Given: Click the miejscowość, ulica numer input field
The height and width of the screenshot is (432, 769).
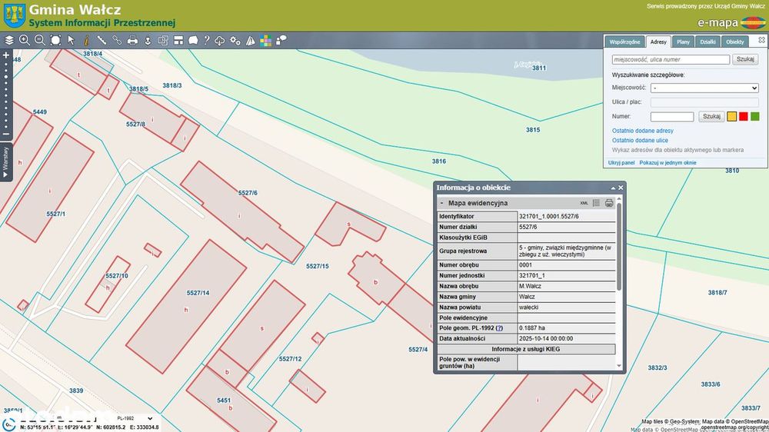Looking at the screenshot, I should 671,59.
